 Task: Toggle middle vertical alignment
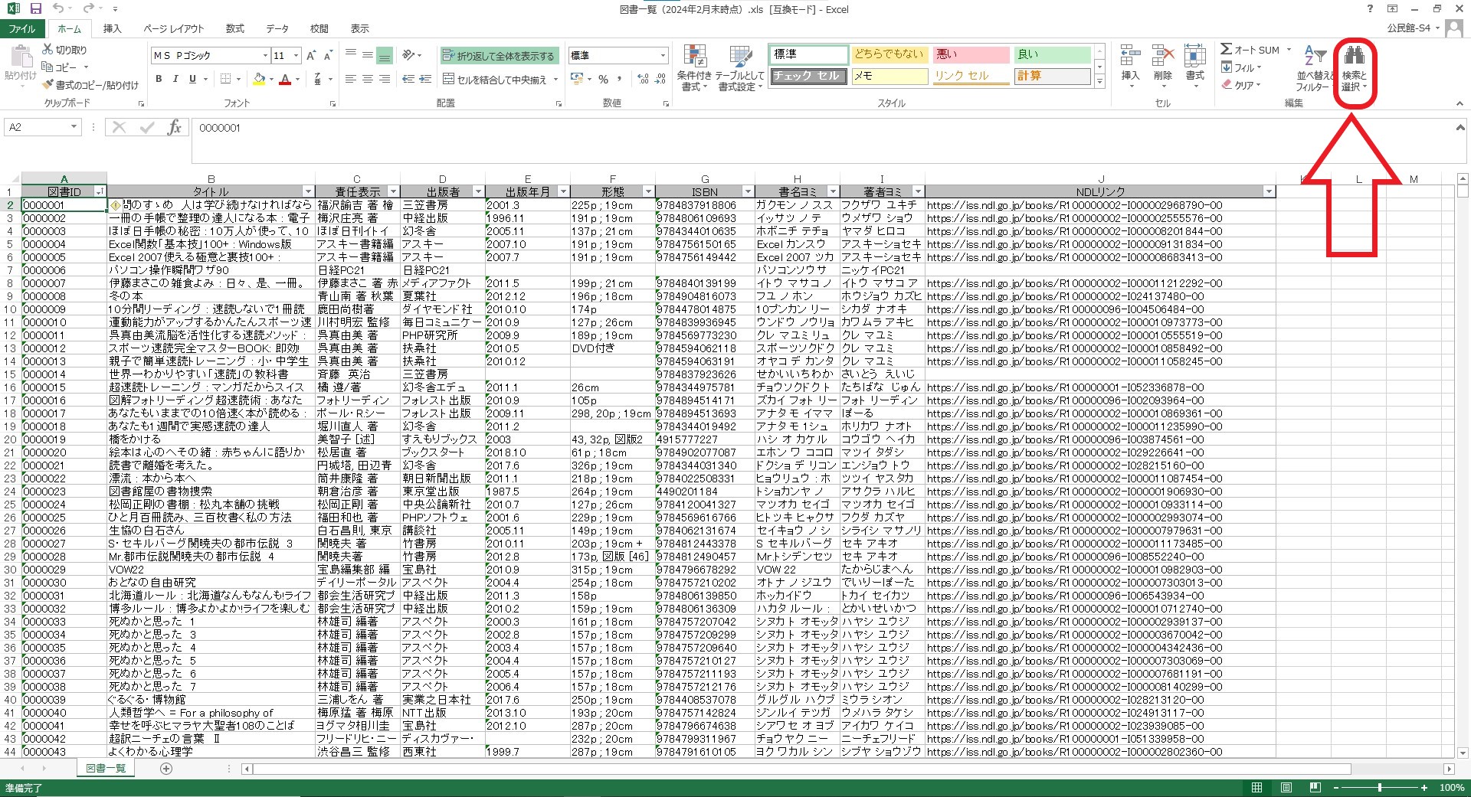tap(368, 55)
